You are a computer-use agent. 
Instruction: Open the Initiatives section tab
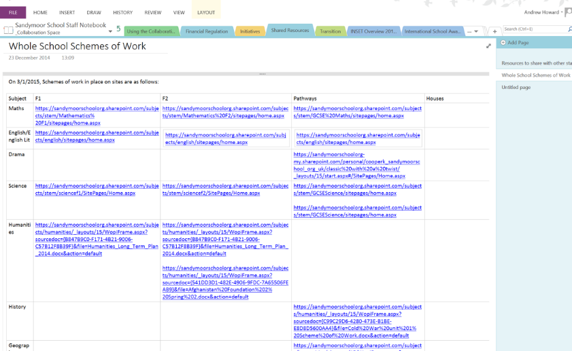pos(250,31)
